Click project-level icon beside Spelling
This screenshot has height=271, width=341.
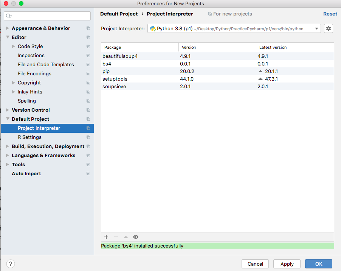(x=88, y=101)
